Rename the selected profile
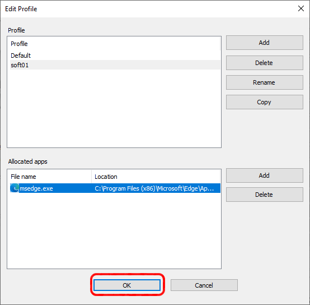Viewport: 310px width, 305px height. point(264,82)
